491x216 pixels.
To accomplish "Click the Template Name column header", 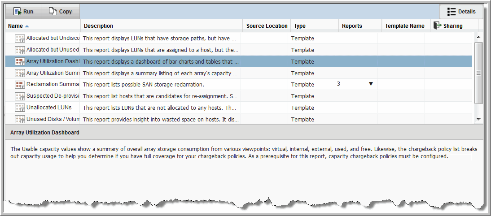I will [x=404, y=26].
